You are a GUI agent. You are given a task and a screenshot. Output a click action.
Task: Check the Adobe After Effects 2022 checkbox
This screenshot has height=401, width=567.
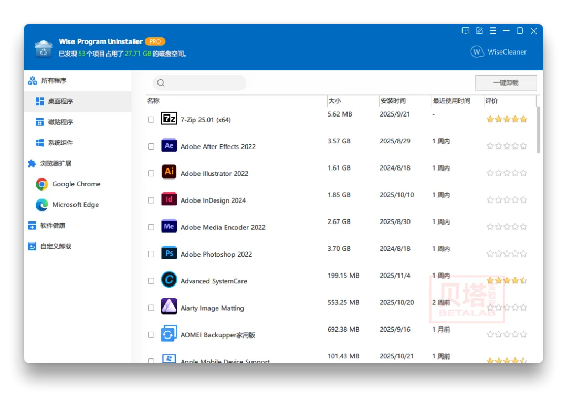click(151, 146)
